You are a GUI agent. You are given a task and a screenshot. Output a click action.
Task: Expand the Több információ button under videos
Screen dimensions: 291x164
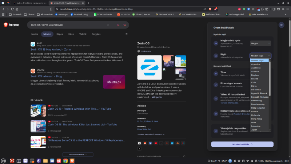pyautogui.click(x=78, y=155)
